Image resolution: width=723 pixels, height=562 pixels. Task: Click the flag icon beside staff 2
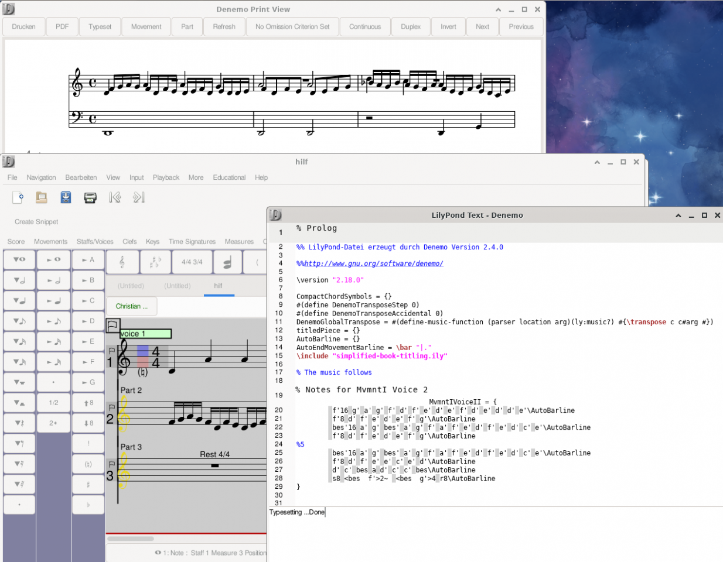(x=112, y=407)
